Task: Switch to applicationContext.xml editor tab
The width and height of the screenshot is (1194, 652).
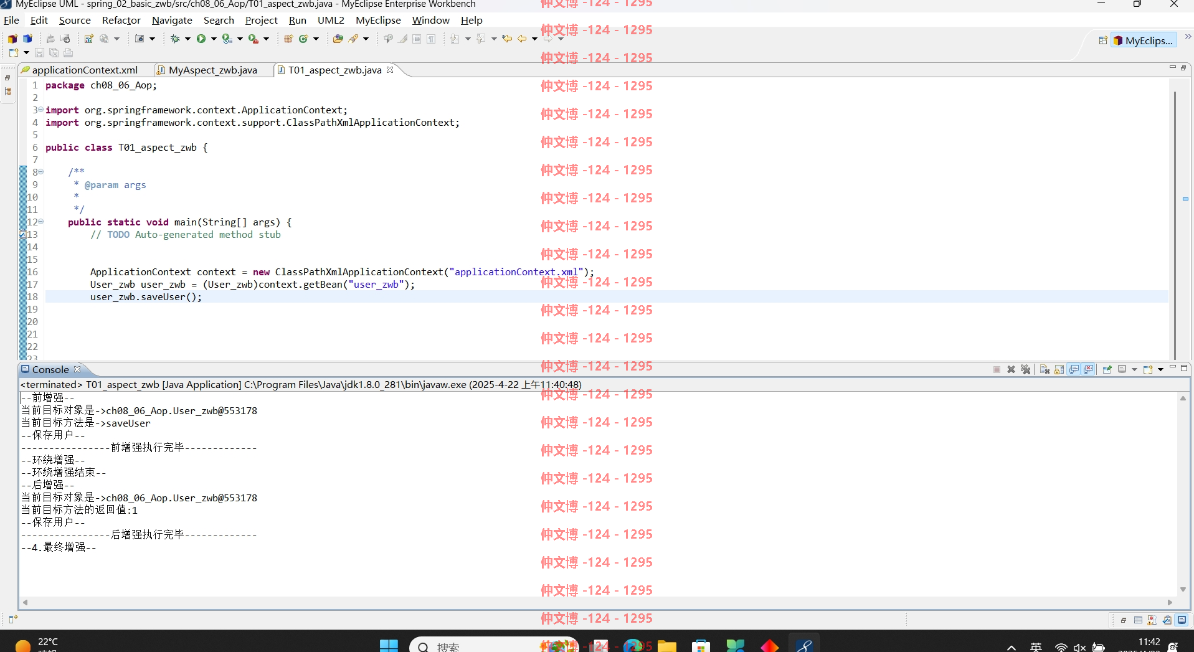Action: pos(85,70)
